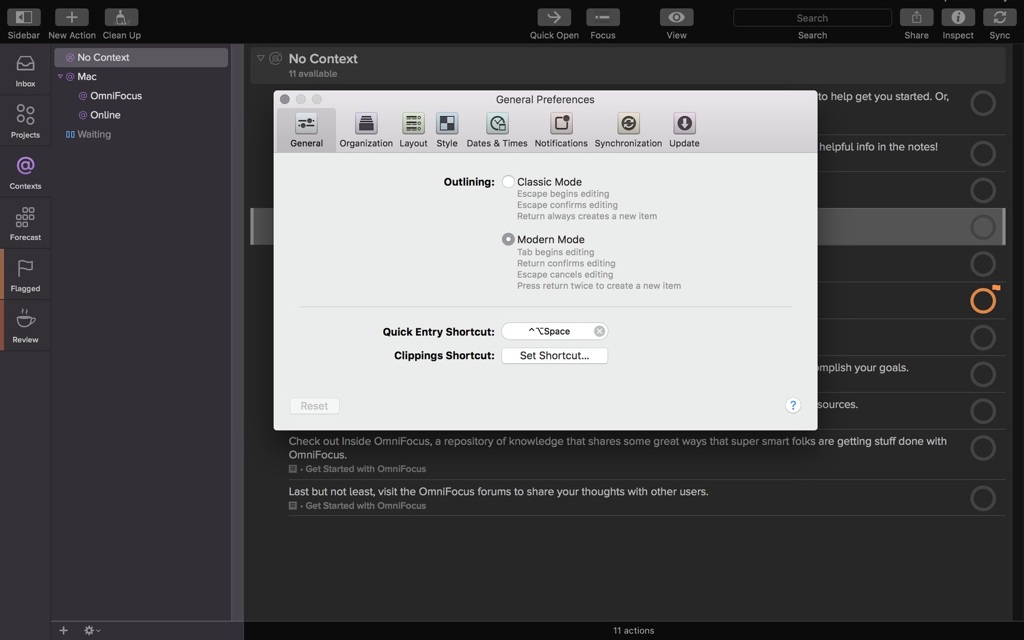Check off the Inside OmniFocus action
This screenshot has width=1024, height=640.
(983, 448)
